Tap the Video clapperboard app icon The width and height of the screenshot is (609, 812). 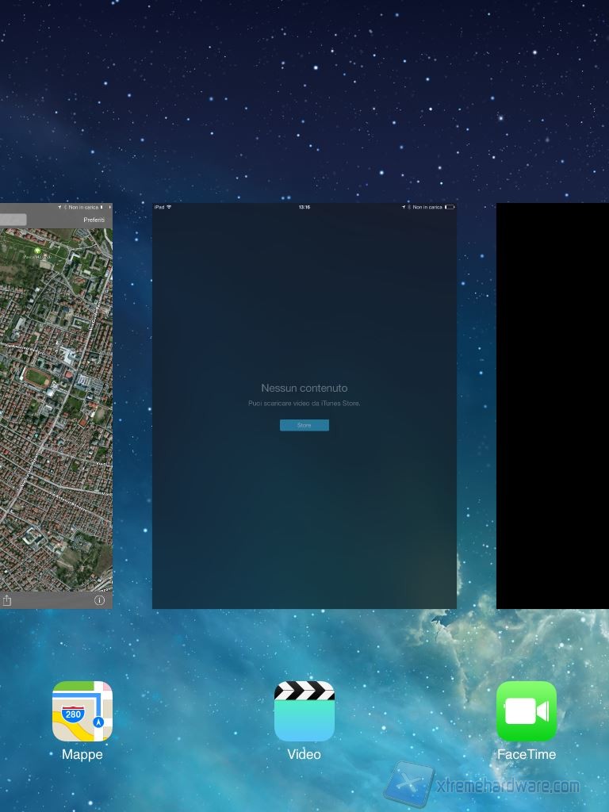pos(304,711)
